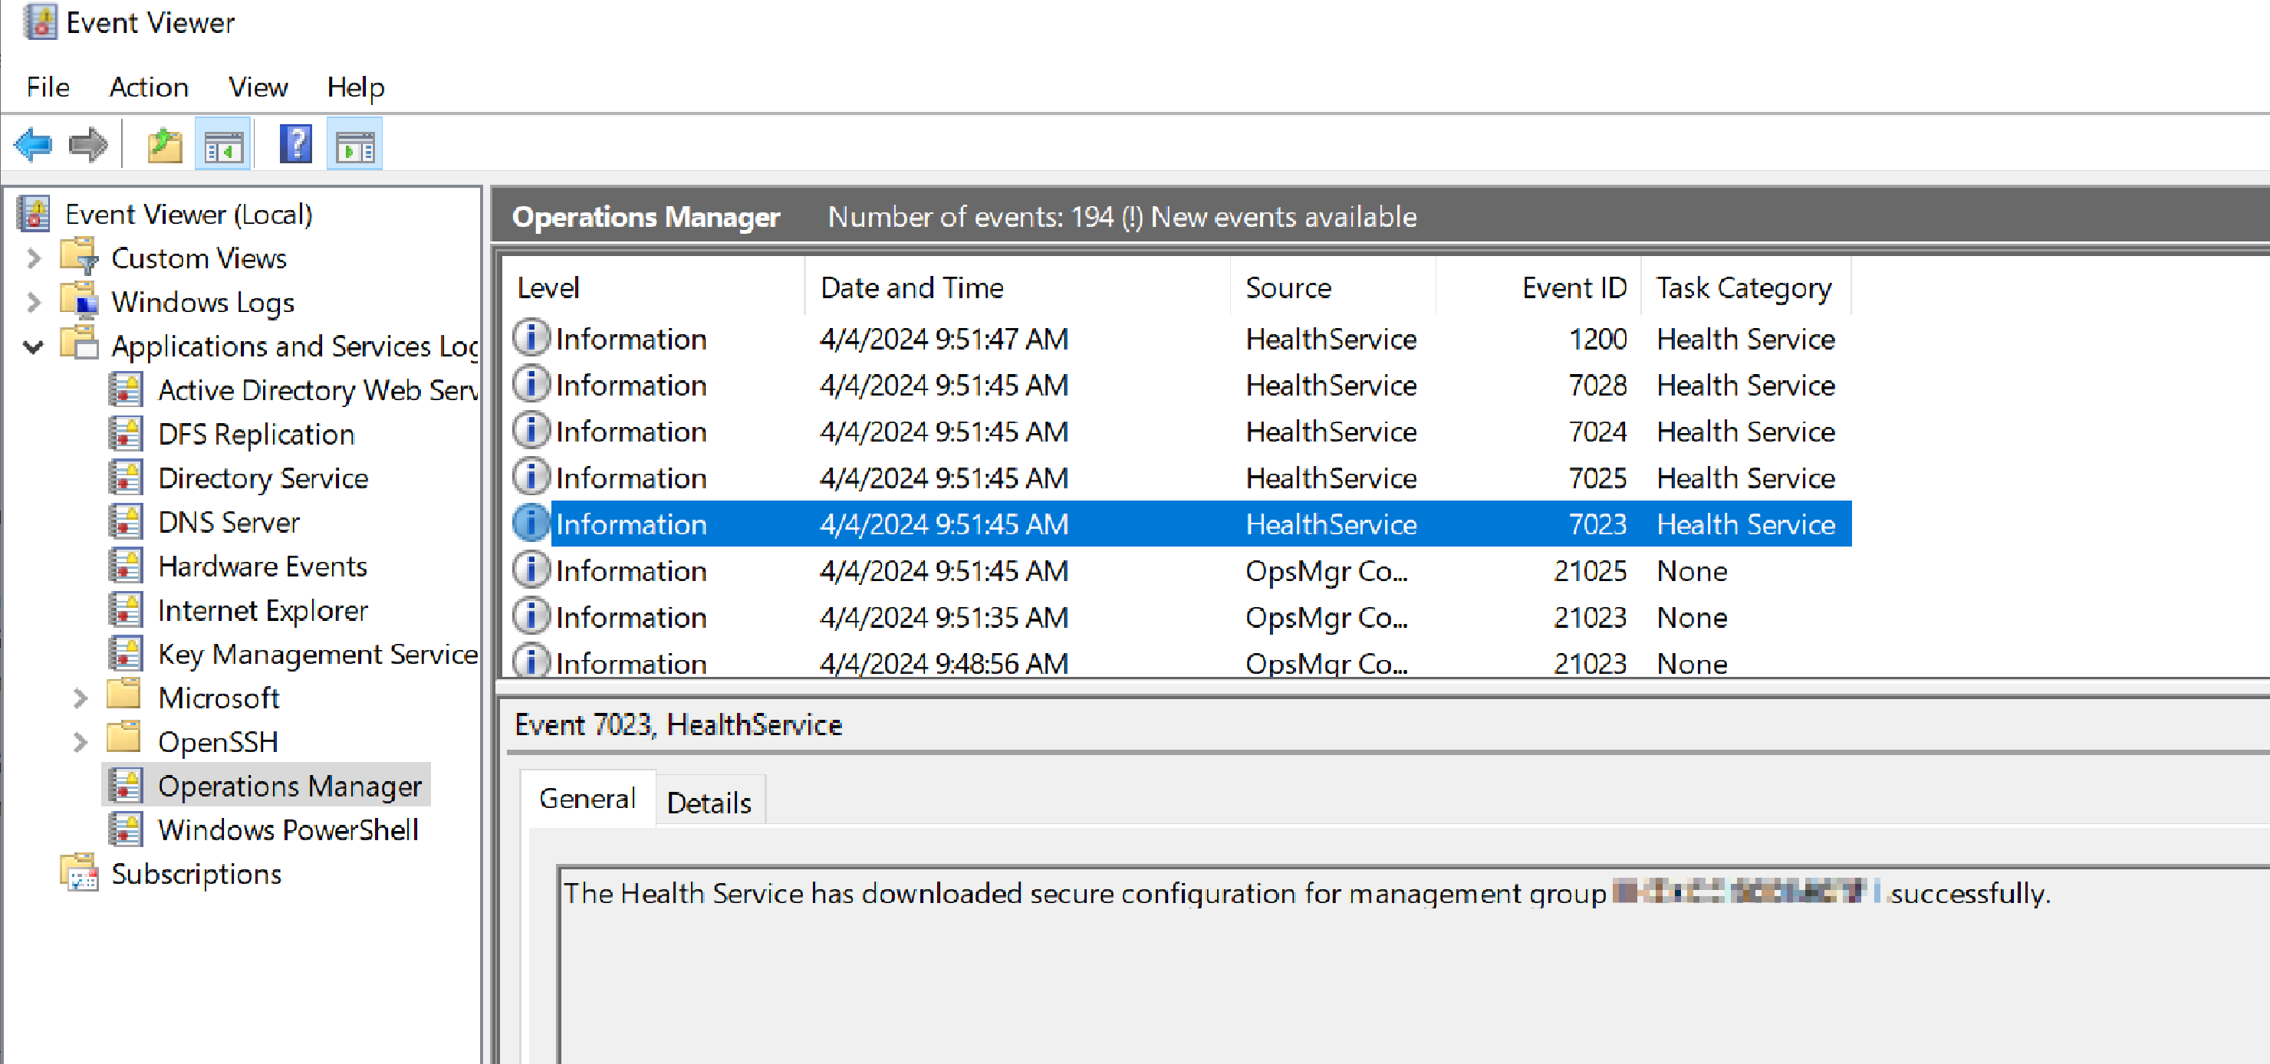Select Windows PowerShell log in tree
Screen dimensions: 2270x1064
(x=288, y=829)
